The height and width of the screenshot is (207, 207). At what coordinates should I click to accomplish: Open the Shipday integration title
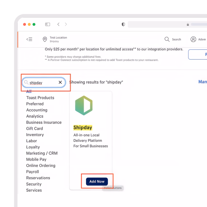83,128
